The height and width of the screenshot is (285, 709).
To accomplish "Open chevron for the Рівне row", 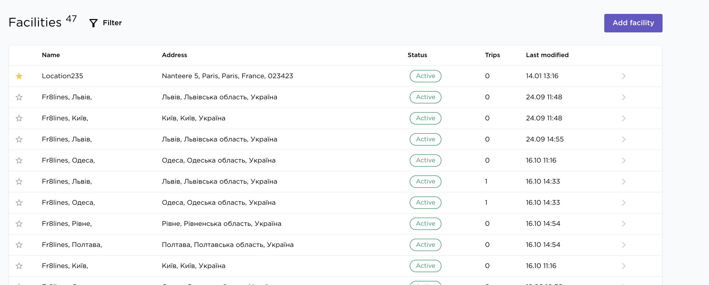I will point(624,224).
